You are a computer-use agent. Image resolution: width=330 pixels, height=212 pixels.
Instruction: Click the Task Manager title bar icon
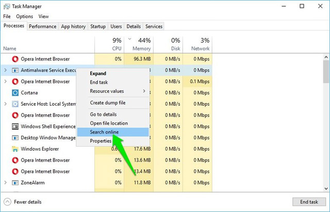point(7,7)
